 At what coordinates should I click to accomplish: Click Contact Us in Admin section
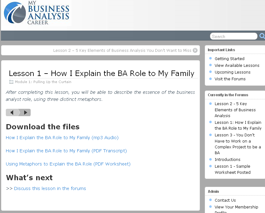[x=225, y=200]
